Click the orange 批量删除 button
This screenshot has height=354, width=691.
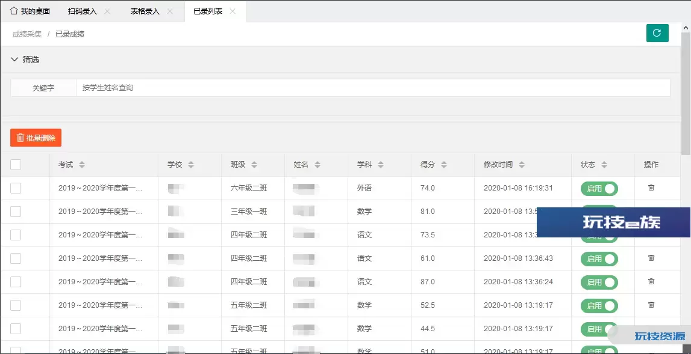tap(36, 138)
